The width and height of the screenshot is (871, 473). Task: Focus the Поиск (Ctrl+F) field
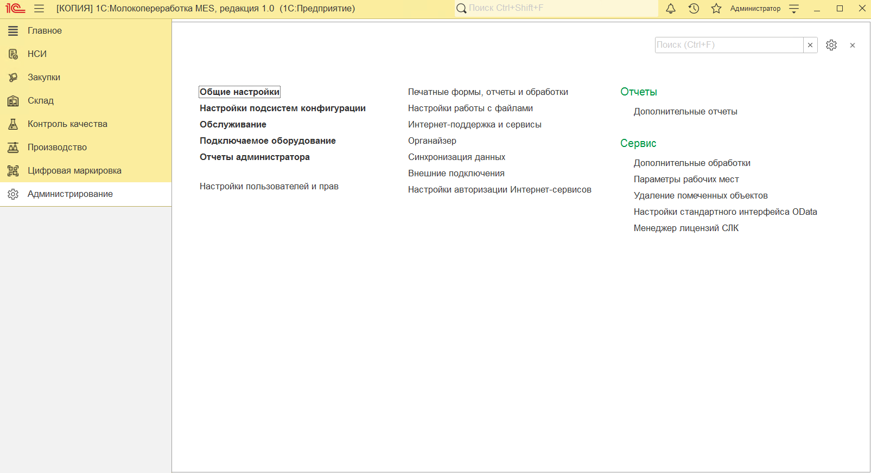click(729, 45)
